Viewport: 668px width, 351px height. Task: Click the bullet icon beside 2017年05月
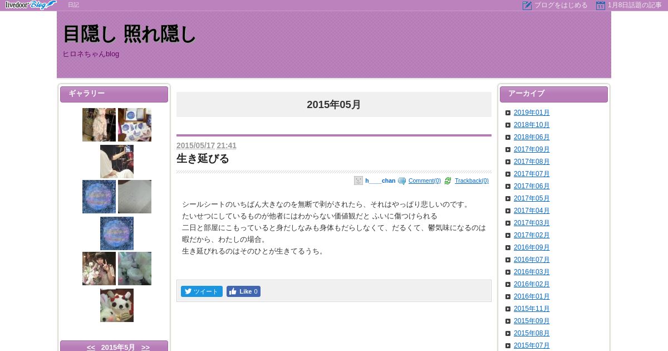pyautogui.click(x=508, y=198)
